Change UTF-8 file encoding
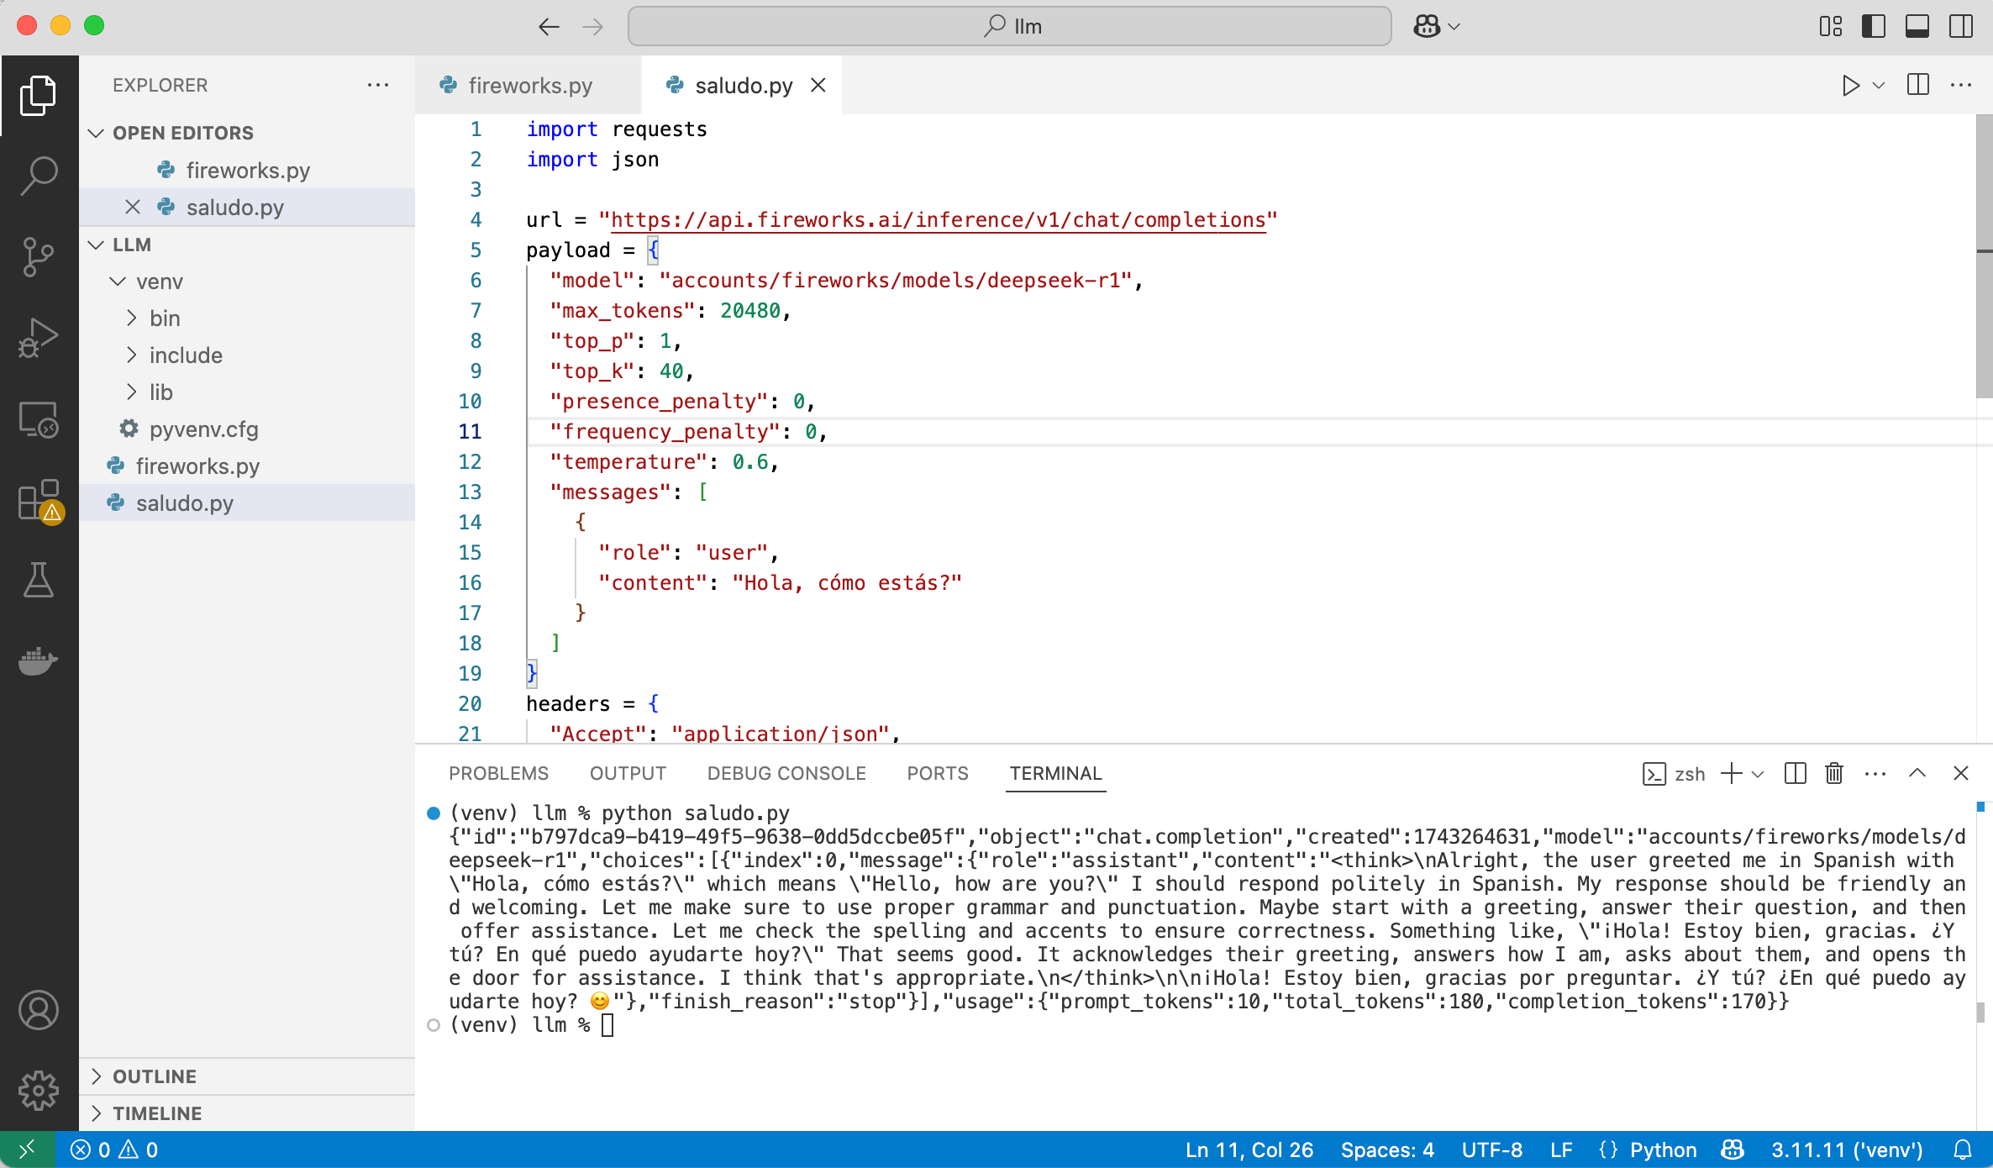The width and height of the screenshot is (1993, 1168). [1491, 1150]
